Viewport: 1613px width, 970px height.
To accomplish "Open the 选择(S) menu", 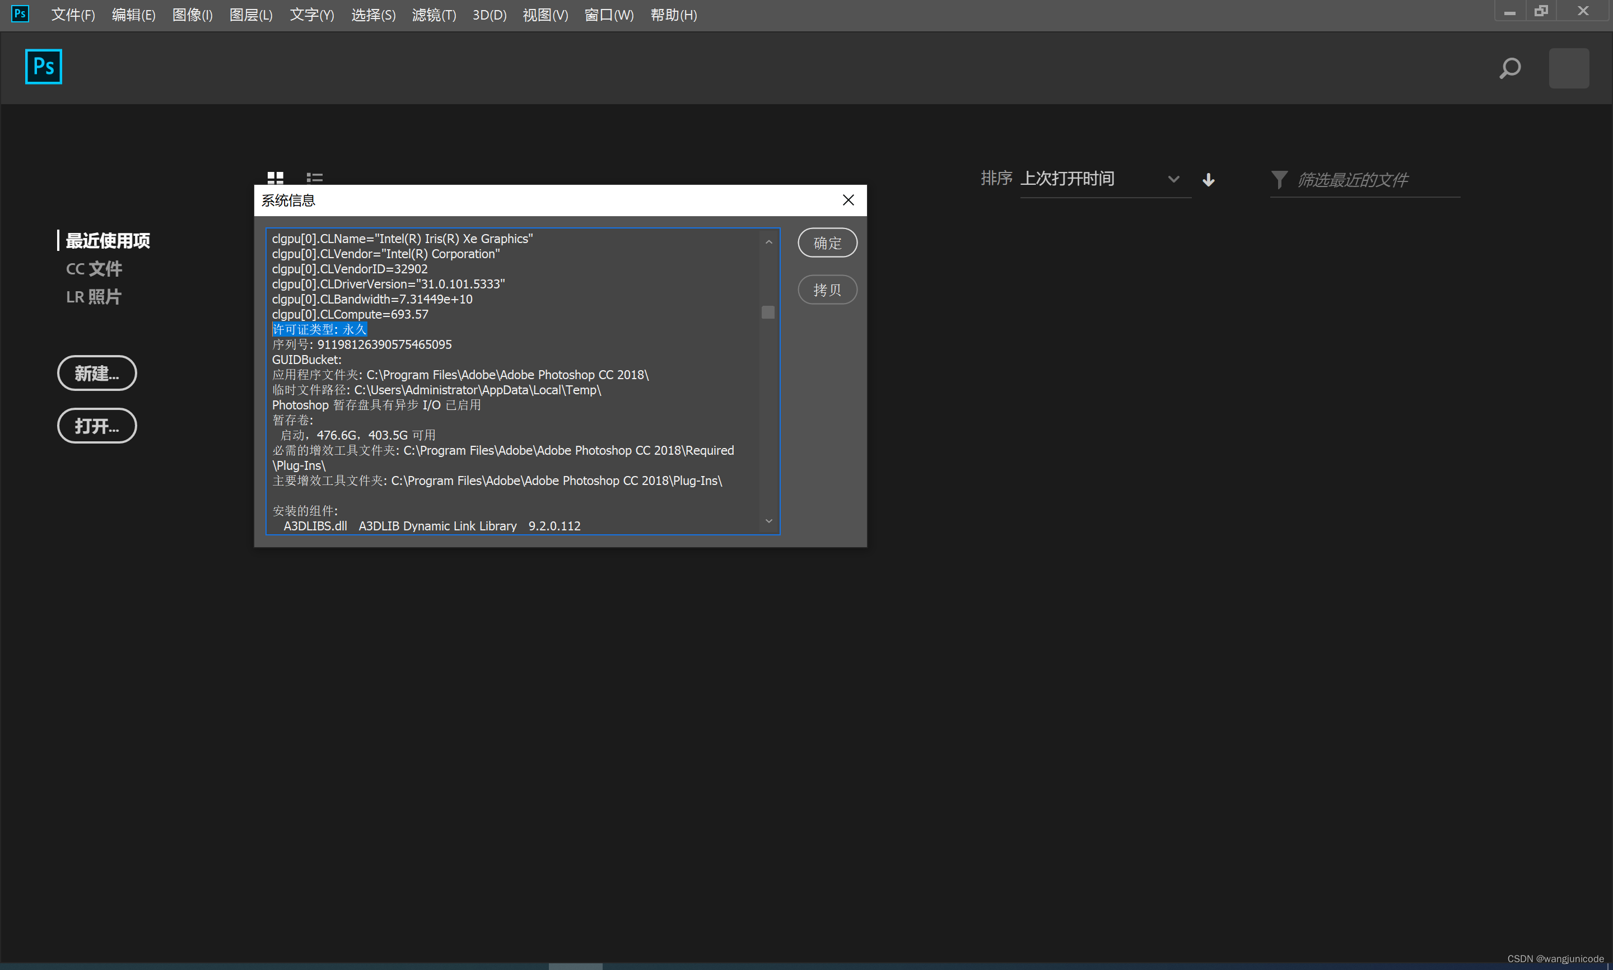I will 373,15.
